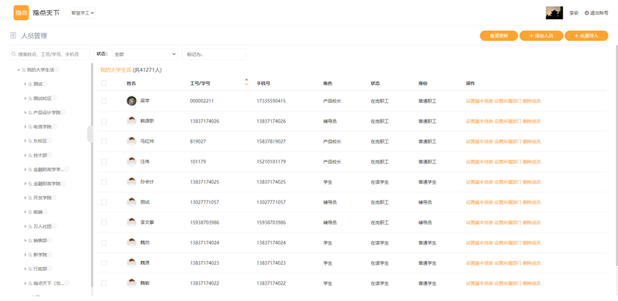Tick the checkbox for row 13027771057

click(104, 202)
